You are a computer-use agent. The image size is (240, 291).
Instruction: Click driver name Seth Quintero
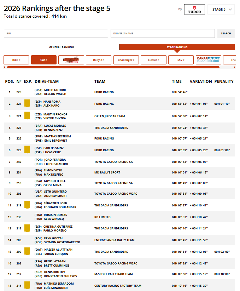55,192
